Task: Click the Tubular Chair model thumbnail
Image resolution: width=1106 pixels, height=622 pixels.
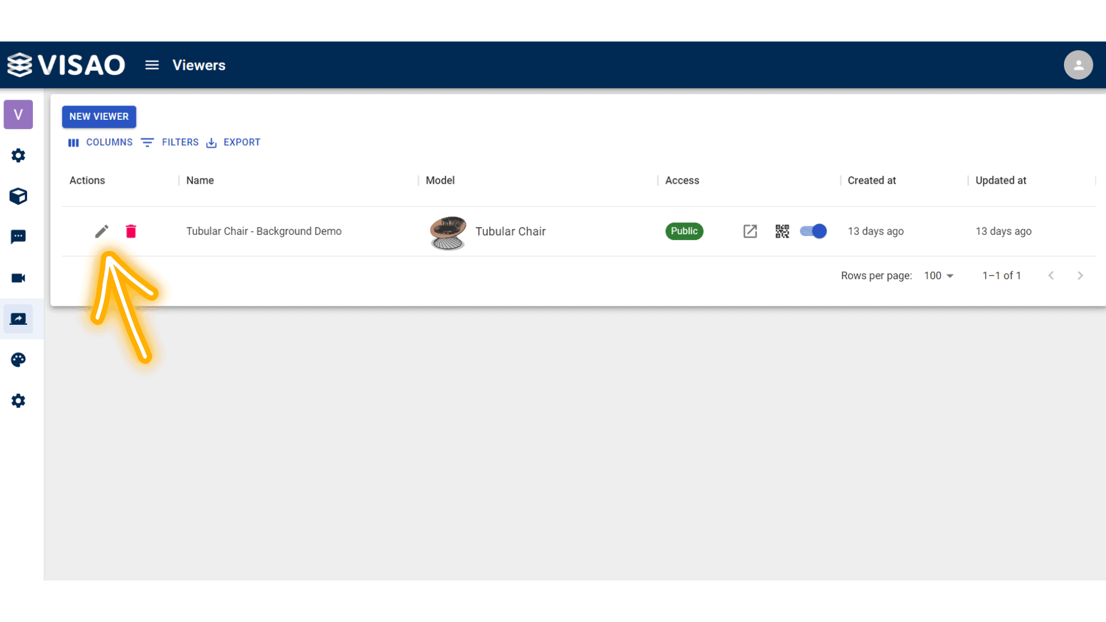Action: point(448,232)
